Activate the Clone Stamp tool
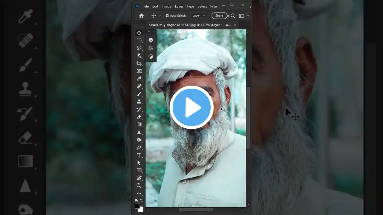 (139, 101)
